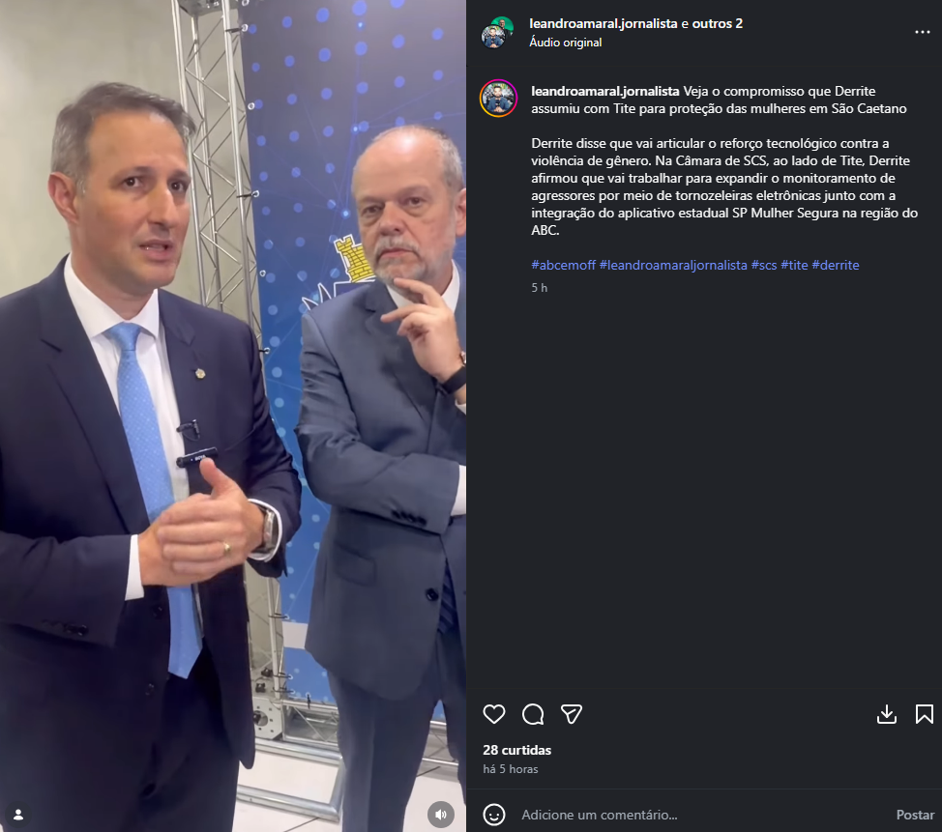Viewport: 942px width, 832px height.
Task: View the '28 curtidas' likes list
Action: 516,750
